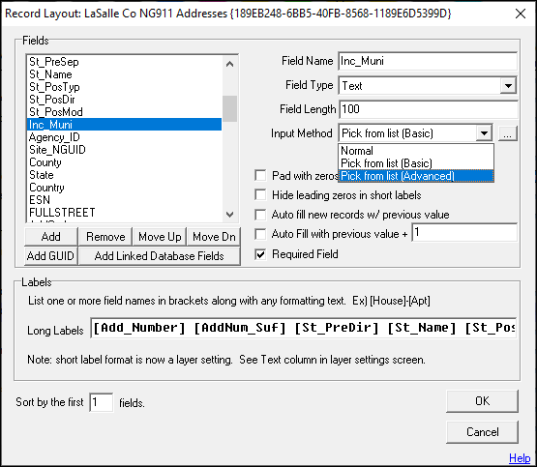
Task: Click the Cancel button
Action: click(x=482, y=432)
